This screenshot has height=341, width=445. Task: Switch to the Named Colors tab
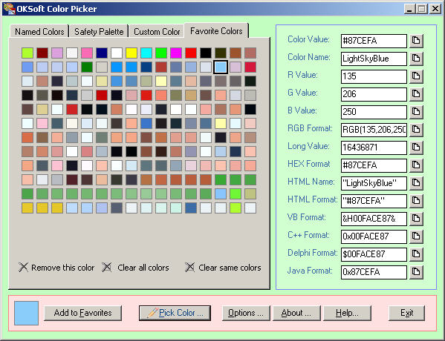pyautogui.click(x=39, y=31)
